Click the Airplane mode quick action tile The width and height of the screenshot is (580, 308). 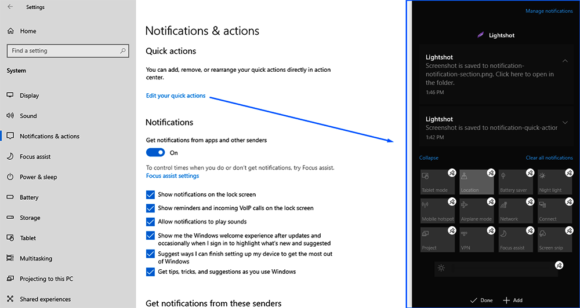pyautogui.click(x=477, y=211)
